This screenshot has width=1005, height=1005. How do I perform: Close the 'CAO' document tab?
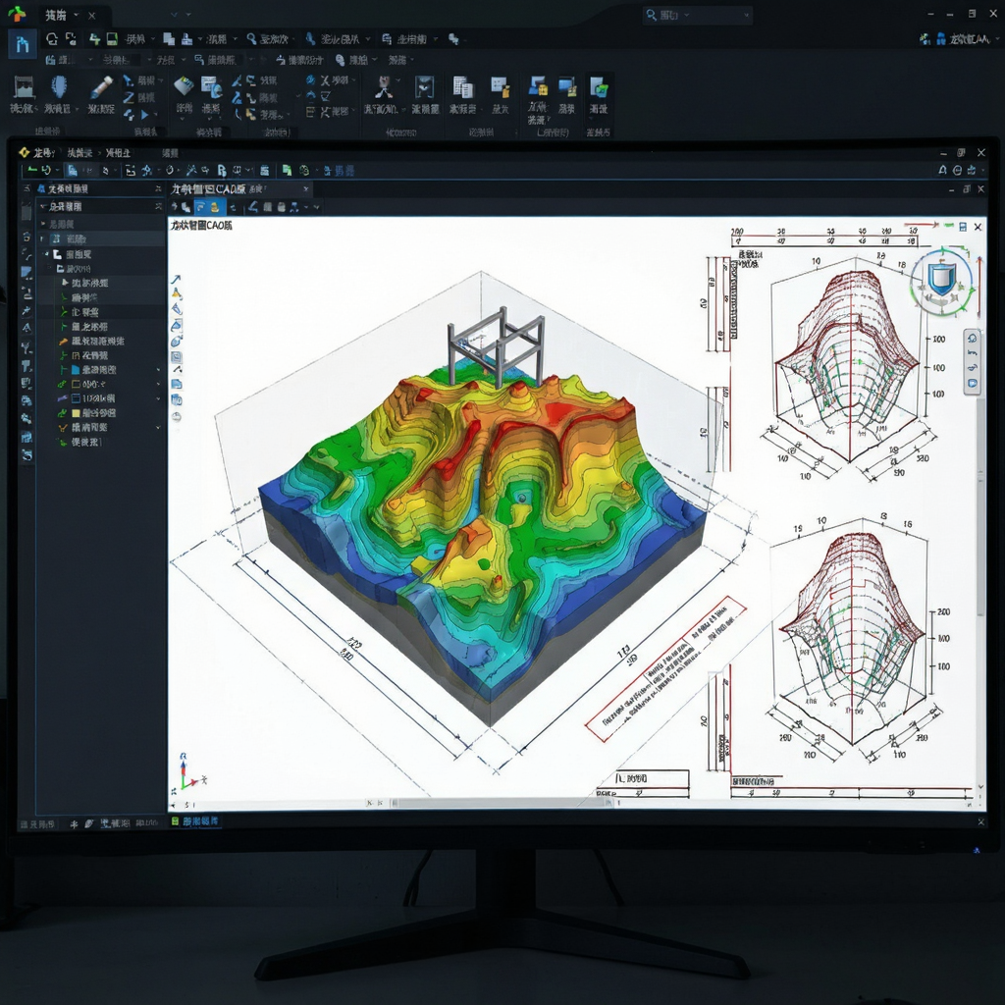click(306, 189)
